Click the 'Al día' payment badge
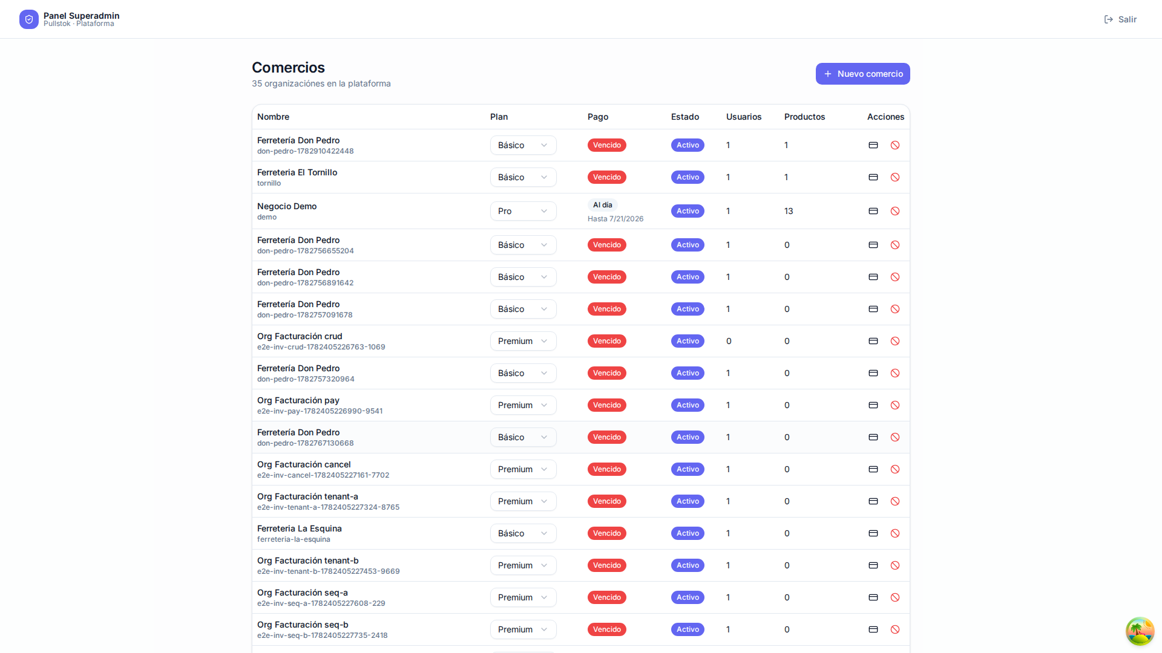The width and height of the screenshot is (1162, 653). pyautogui.click(x=602, y=205)
